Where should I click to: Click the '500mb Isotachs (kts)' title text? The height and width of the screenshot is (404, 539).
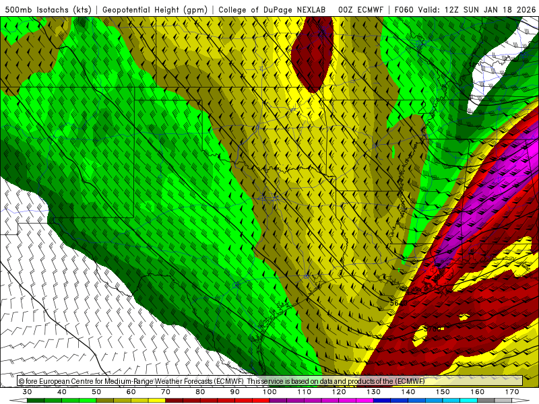tap(48, 9)
